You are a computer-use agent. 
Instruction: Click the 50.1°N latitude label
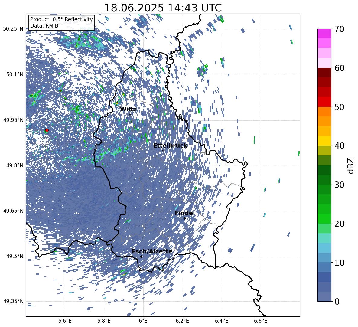point(15,74)
